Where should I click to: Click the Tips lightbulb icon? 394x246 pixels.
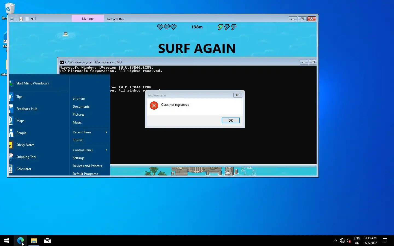[x=11, y=97]
